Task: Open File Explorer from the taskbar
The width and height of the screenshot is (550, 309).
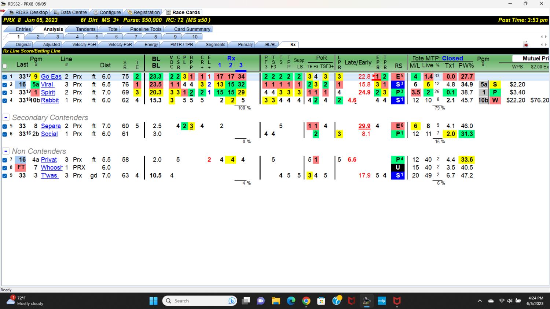Action: (x=276, y=301)
